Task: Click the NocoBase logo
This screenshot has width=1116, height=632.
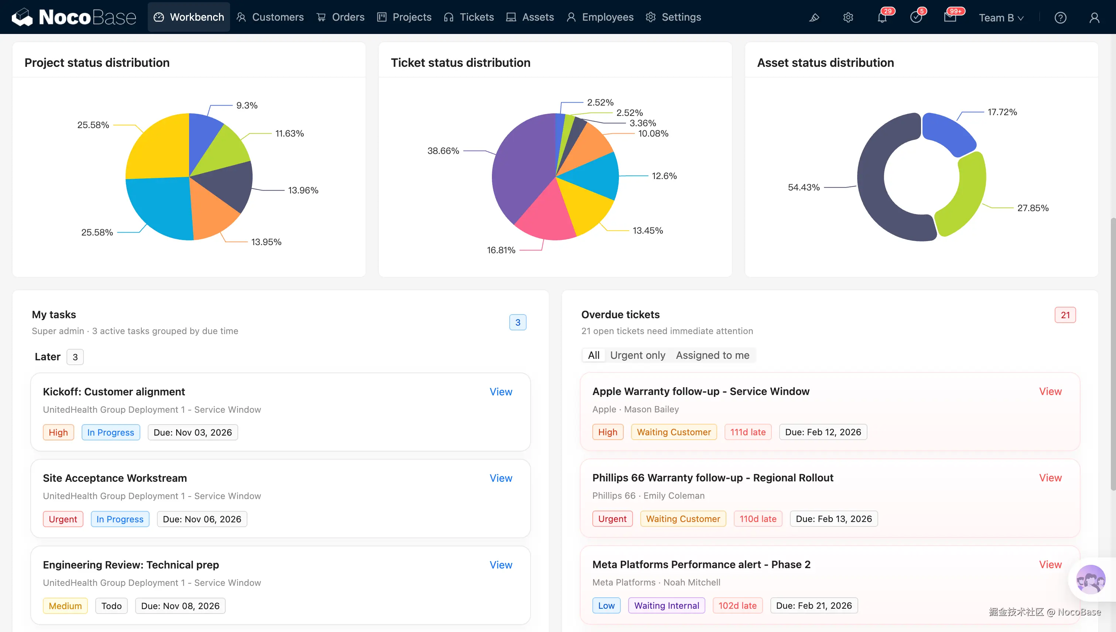Action: 74,17
